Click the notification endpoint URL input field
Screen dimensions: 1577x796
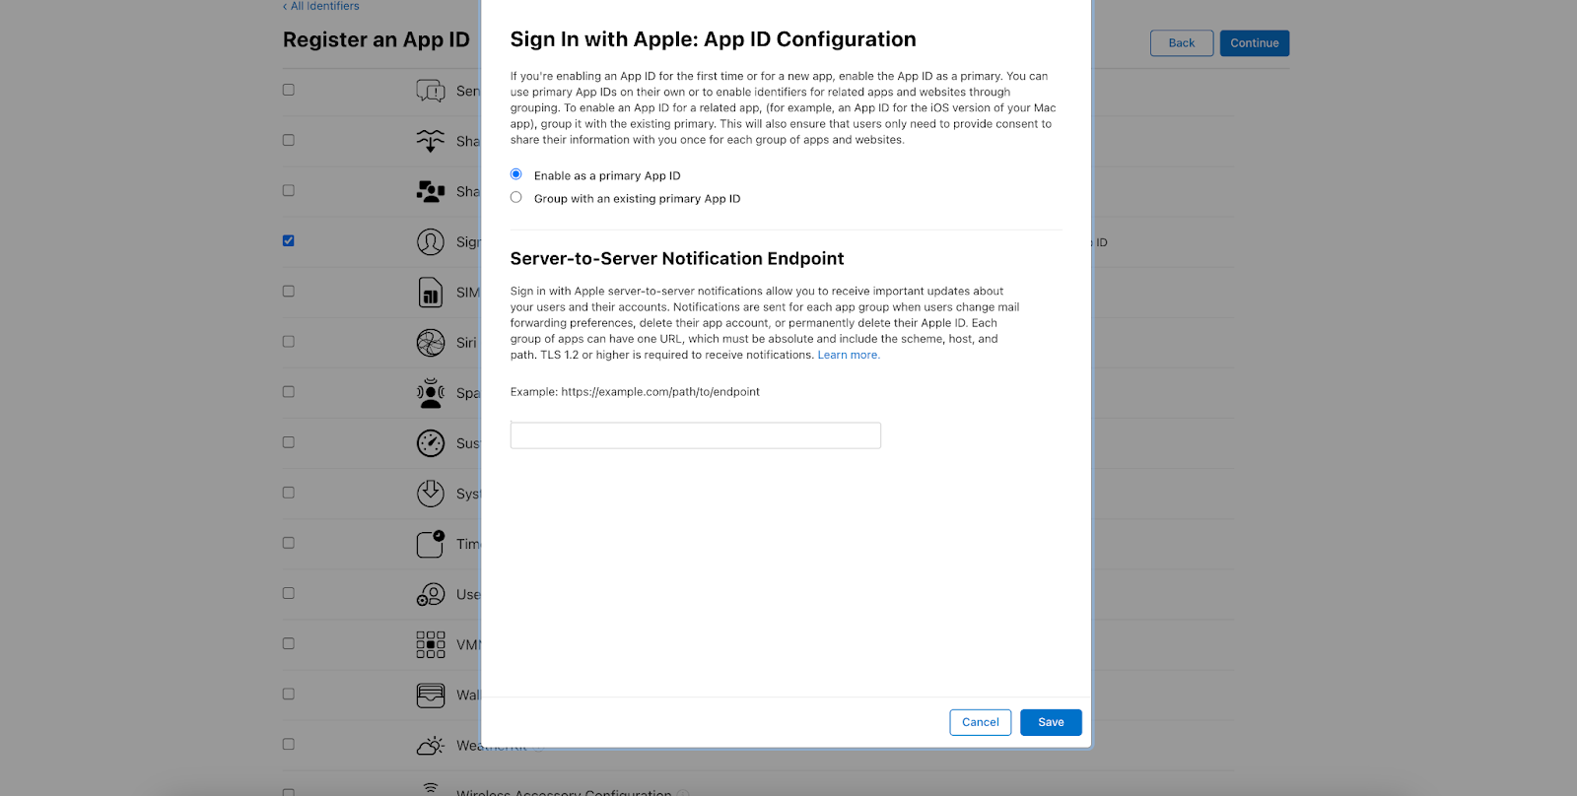click(695, 435)
